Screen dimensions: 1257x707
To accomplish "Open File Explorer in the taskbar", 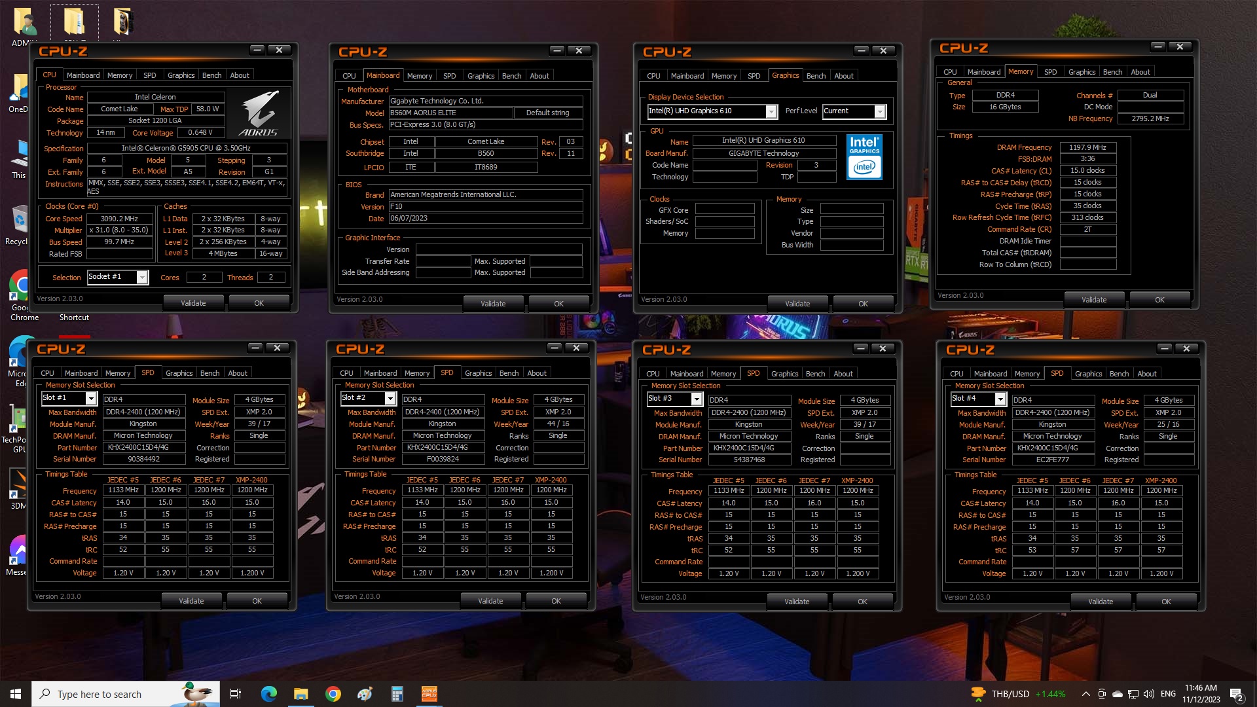I will (301, 694).
